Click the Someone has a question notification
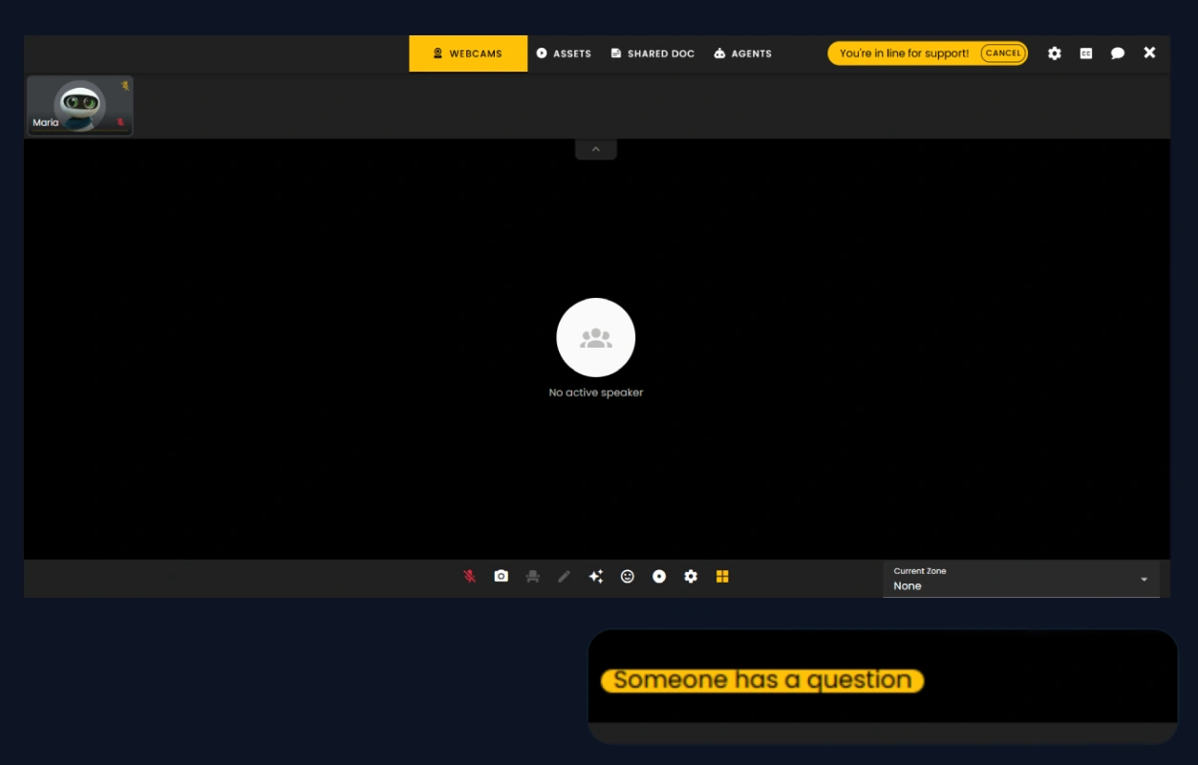 (x=762, y=680)
